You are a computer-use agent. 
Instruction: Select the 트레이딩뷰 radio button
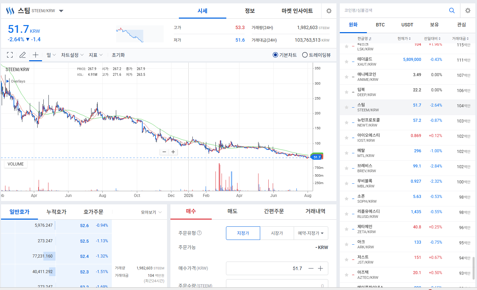pyautogui.click(x=305, y=55)
